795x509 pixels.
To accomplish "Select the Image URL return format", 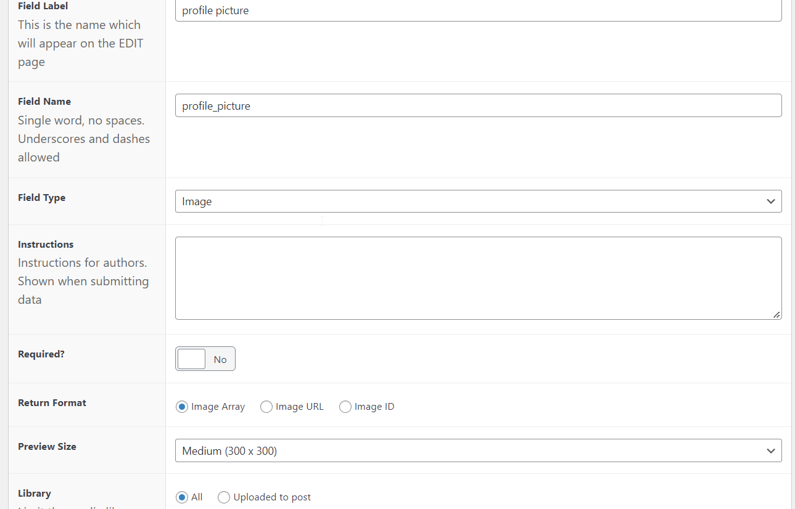I will click(x=266, y=407).
